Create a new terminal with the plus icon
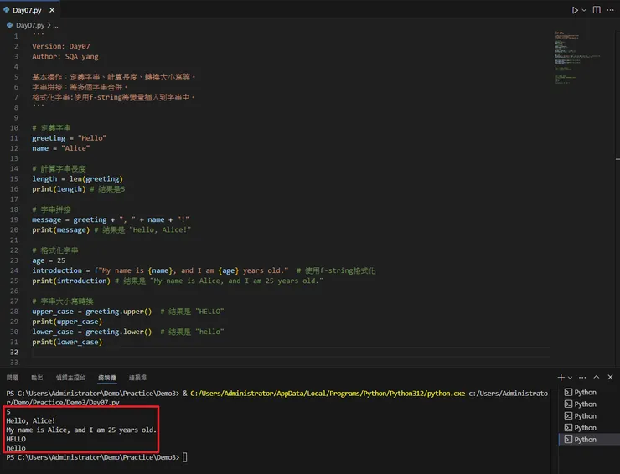Screen dimensions: 620x474 click(561, 378)
